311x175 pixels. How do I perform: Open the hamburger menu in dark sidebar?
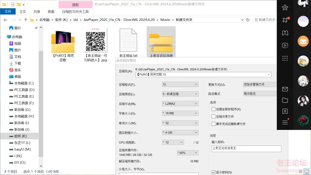click(x=285, y=123)
